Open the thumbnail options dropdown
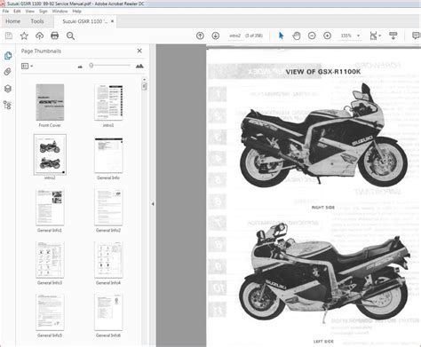 pos(27,67)
